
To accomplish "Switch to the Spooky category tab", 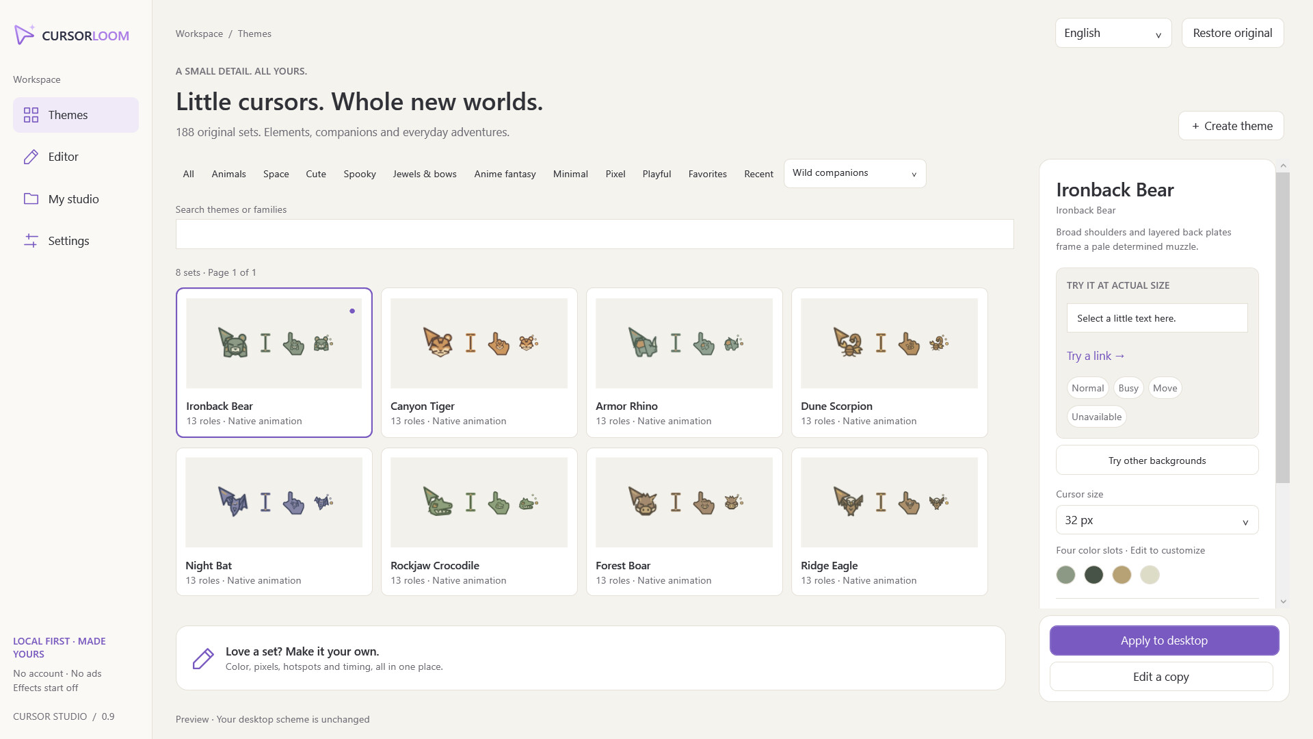I will (360, 174).
